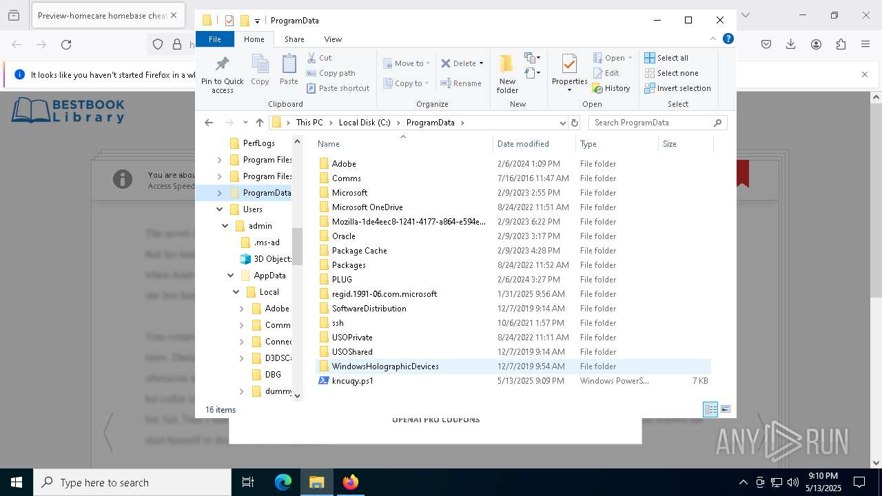
Task: Open the Delete dropdown arrow
Action: click(481, 63)
